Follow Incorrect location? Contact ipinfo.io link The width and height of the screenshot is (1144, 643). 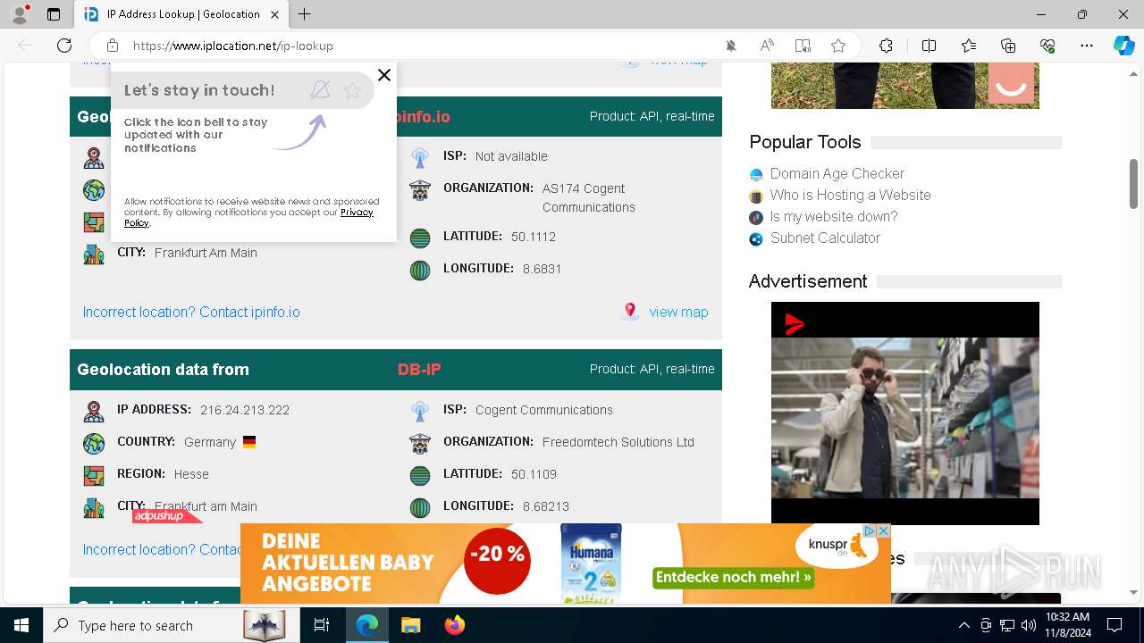(x=191, y=312)
